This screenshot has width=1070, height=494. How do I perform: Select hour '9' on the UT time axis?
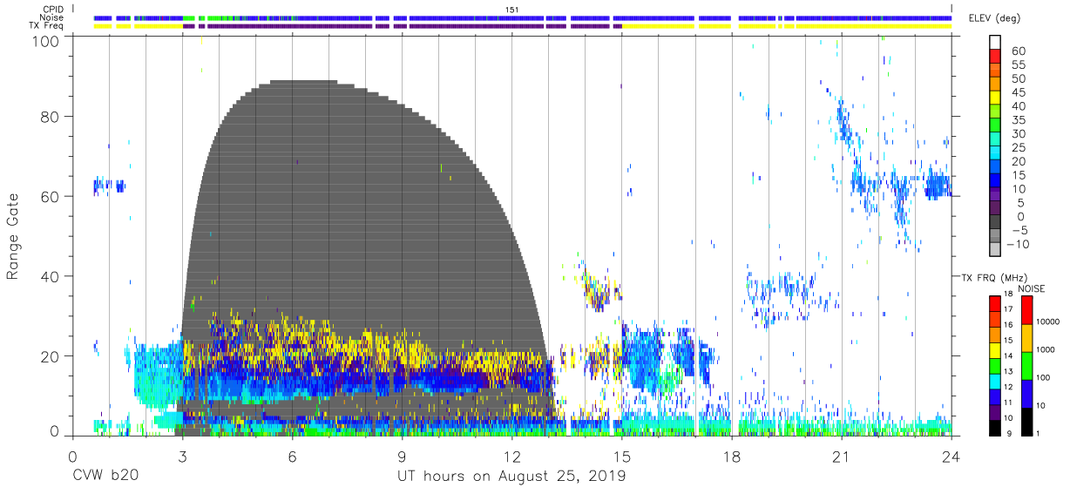click(402, 457)
